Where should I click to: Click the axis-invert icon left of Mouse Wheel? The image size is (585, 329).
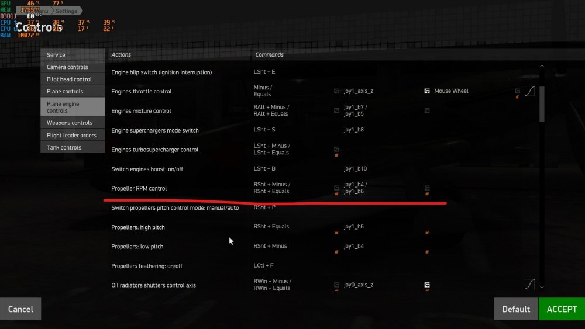(x=428, y=91)
